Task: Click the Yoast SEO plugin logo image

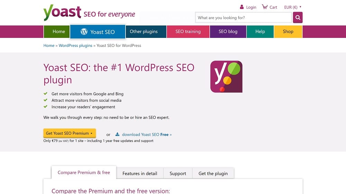Action: [226, 77]
